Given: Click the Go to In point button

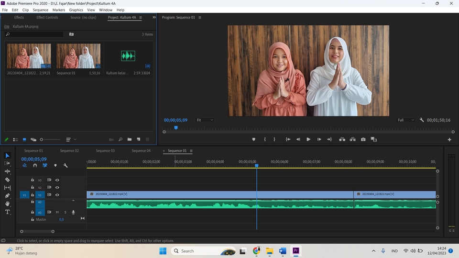Looking at the screenshot, I should click(x=288, y=139).
